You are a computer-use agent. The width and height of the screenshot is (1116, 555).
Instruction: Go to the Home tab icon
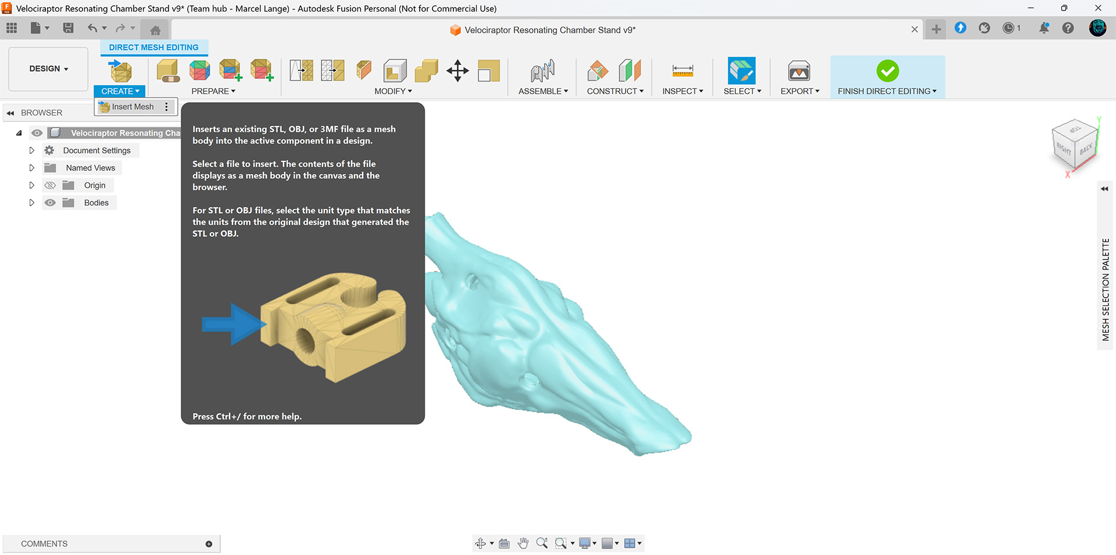coord(155,30)
